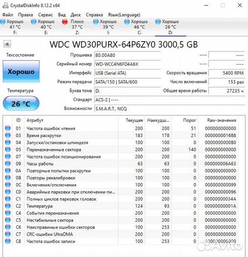Click the CrystalDiskInfo title bar app icon

pyautogui.click(x=5, y=5)
